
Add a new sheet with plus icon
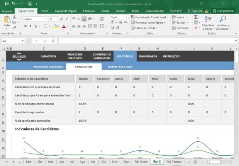[195, 162]
